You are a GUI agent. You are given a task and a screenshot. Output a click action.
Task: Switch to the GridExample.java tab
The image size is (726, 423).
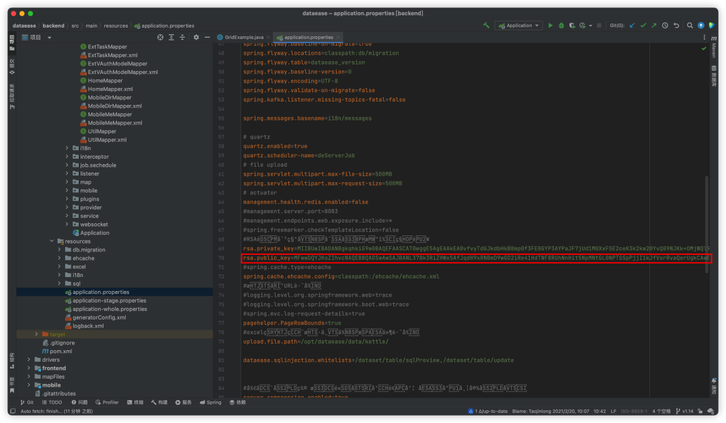coord(244,37)
